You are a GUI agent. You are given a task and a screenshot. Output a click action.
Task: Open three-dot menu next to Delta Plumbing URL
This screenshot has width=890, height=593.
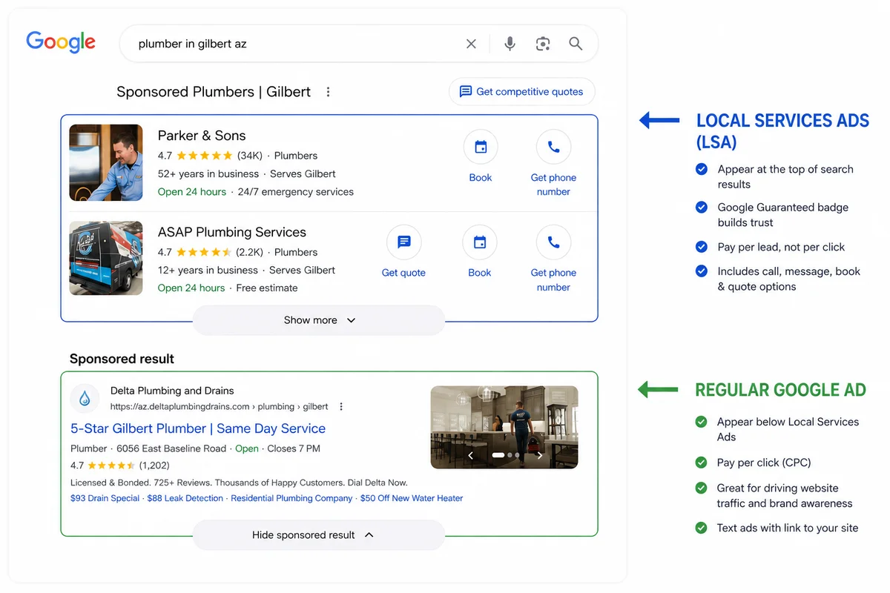[x=341, y=406]
